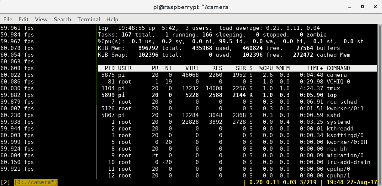Open the Terminal menu
This screenshot has height=186, width=382.
point(89,19)
